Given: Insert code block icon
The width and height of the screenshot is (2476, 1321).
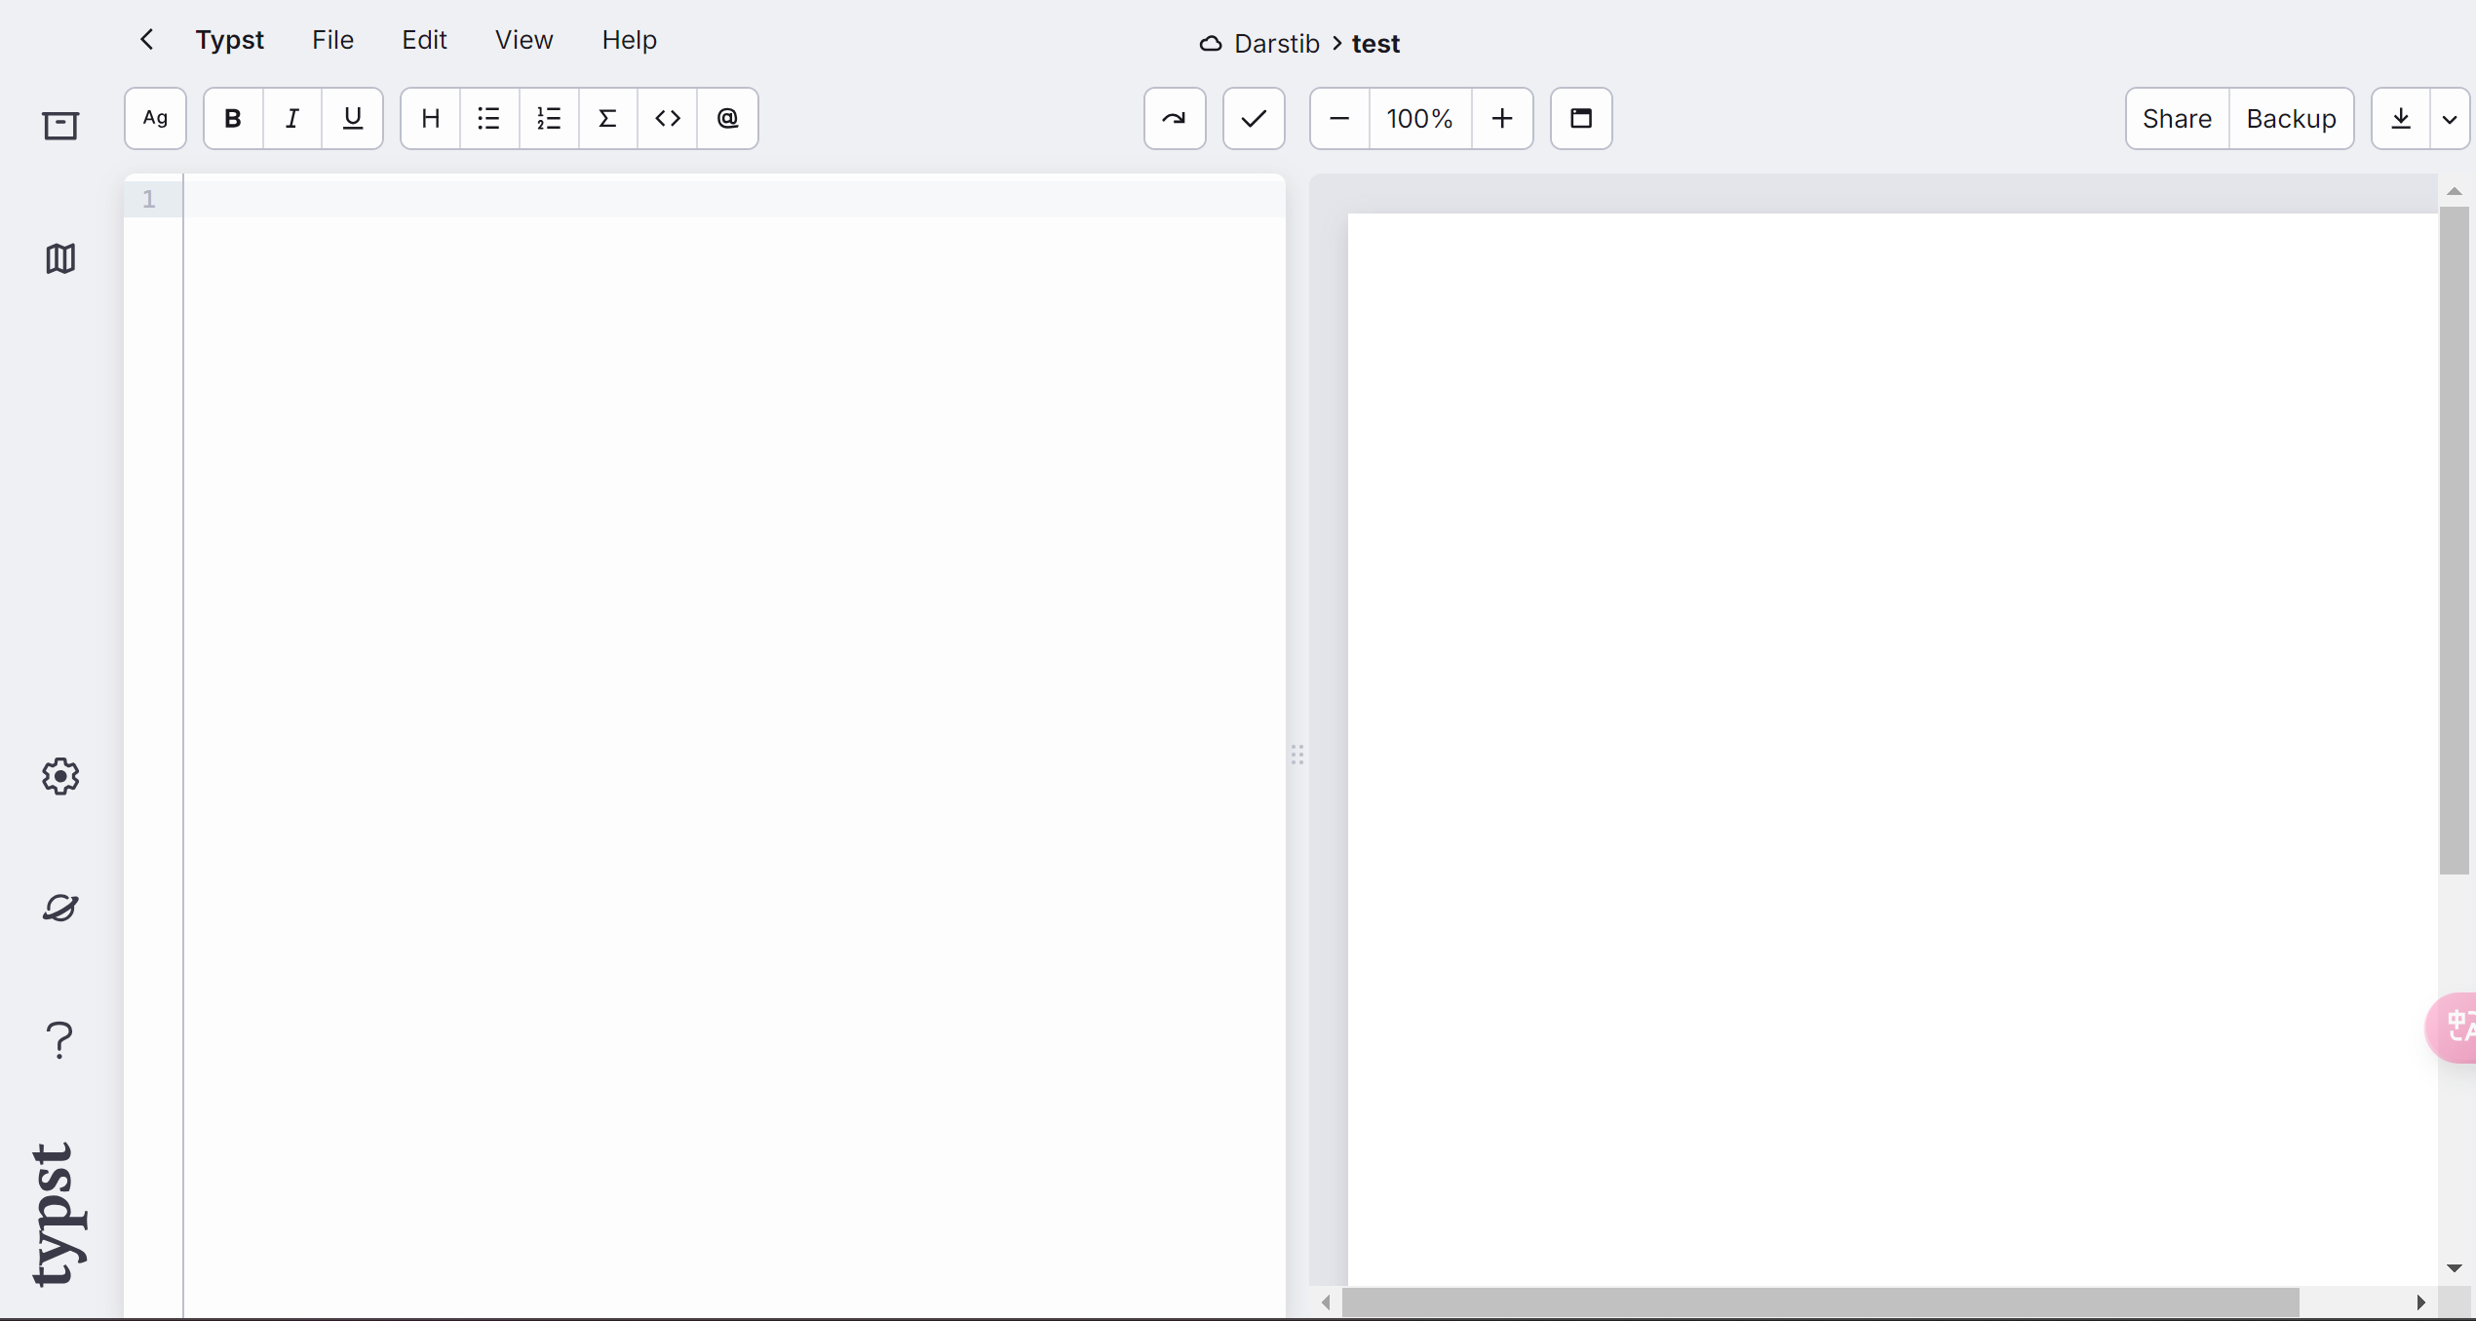Looking at the screenshot, I should [668, 119].
